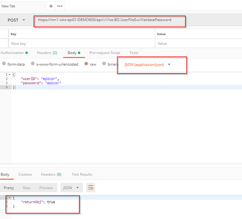Click the request URL field
This screenshot has height=219, width=242.
[x=110, y=20]
